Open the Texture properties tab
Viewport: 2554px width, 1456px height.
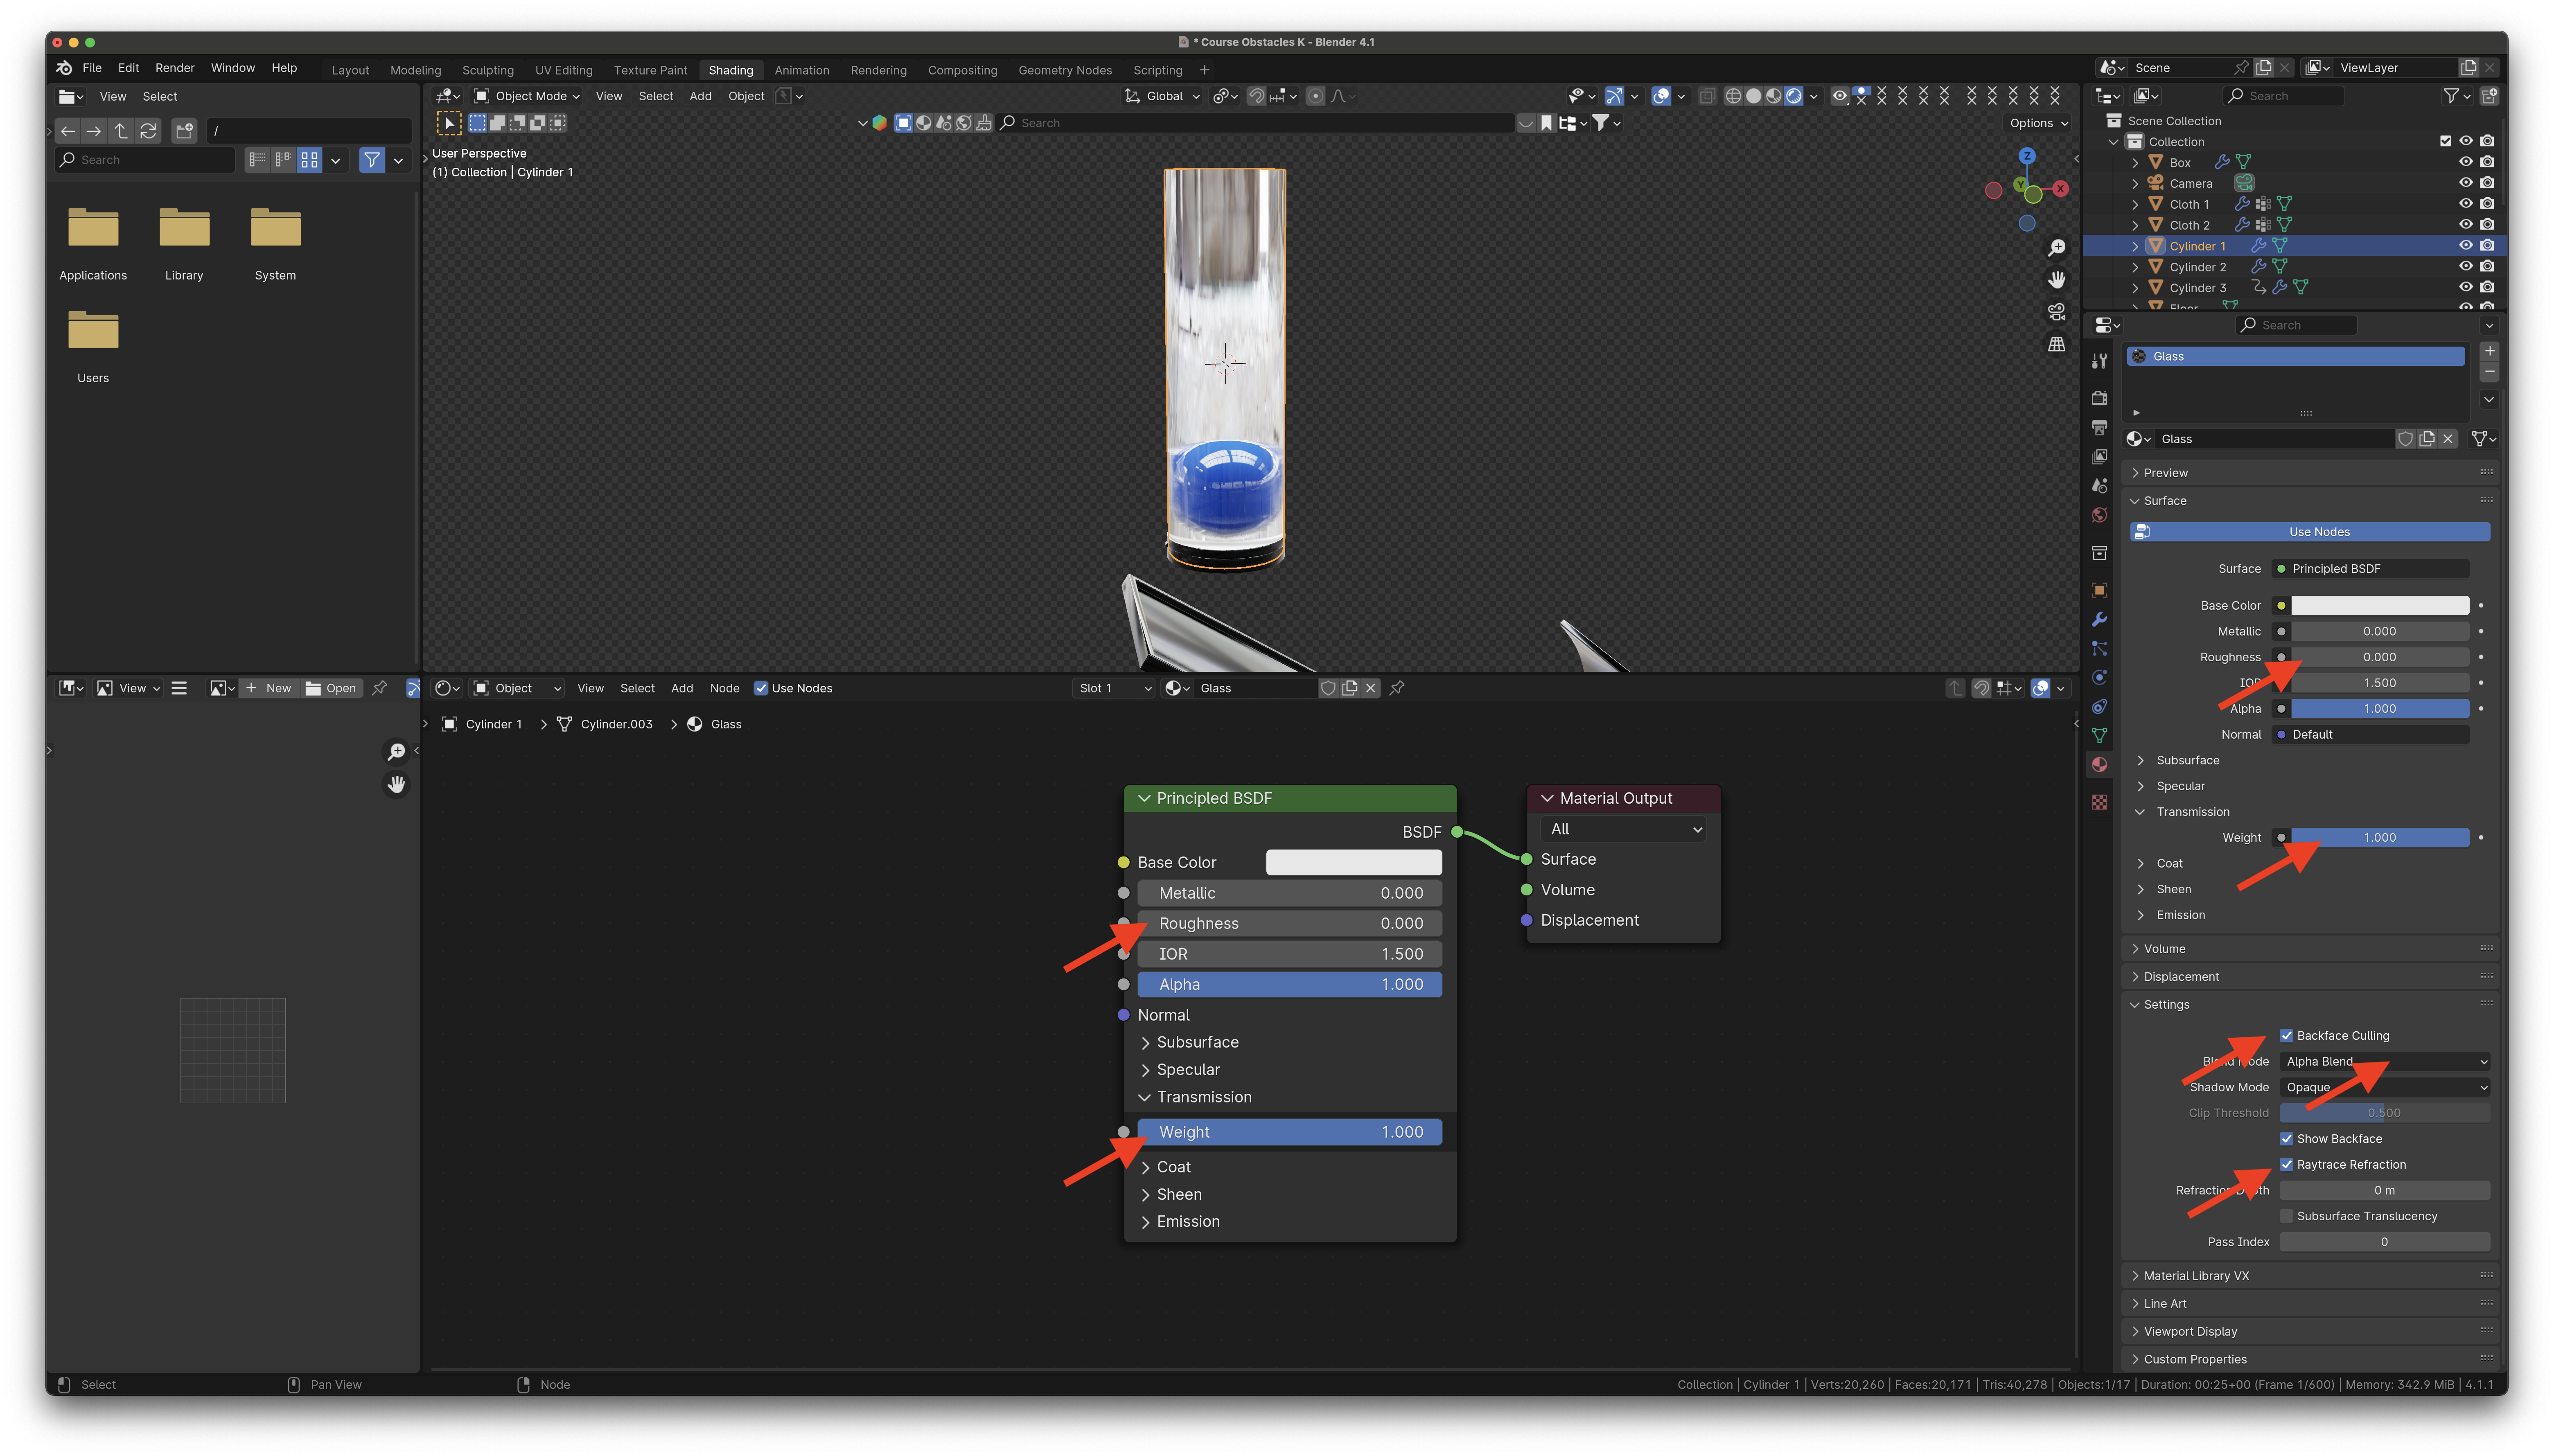point(2099,802)
